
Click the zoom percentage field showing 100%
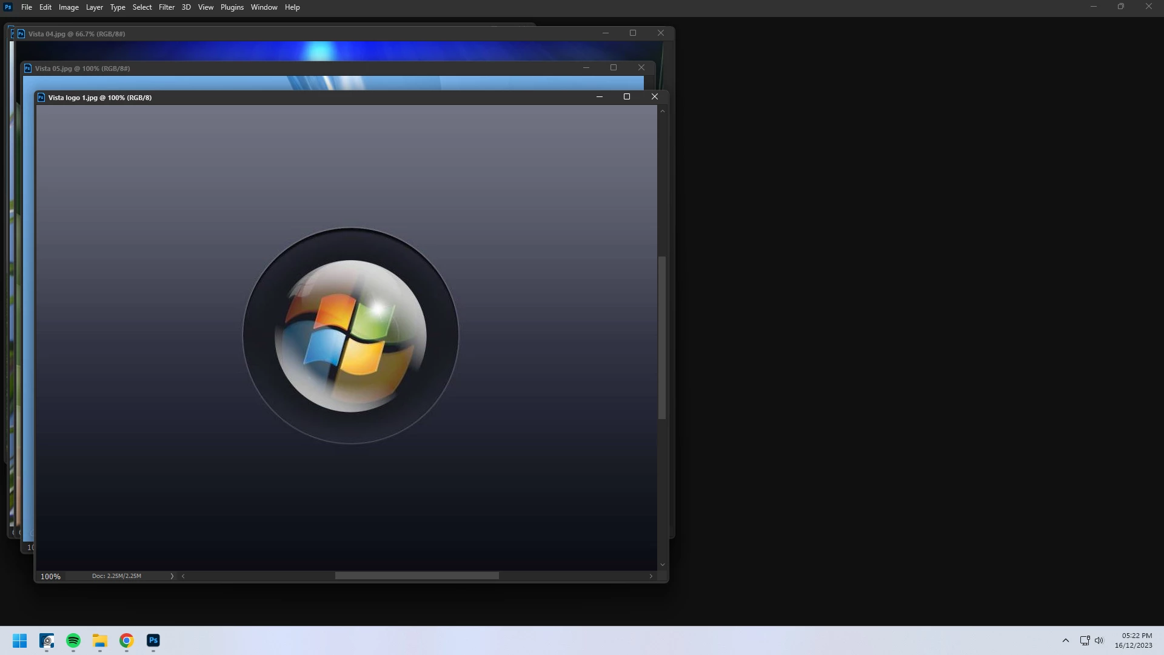coord(51,576)
